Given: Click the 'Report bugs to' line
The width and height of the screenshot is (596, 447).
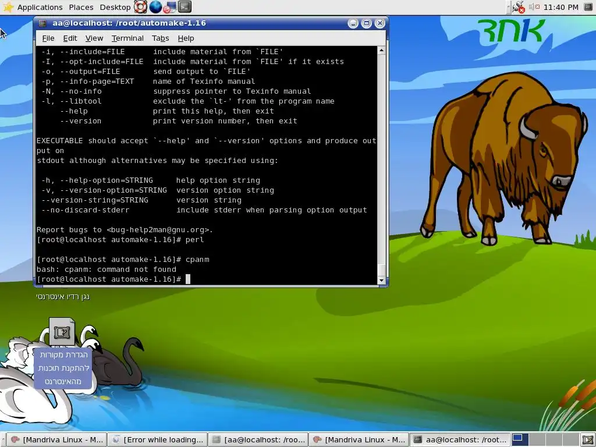Looking at the screenshot, I should coord(125,229).
